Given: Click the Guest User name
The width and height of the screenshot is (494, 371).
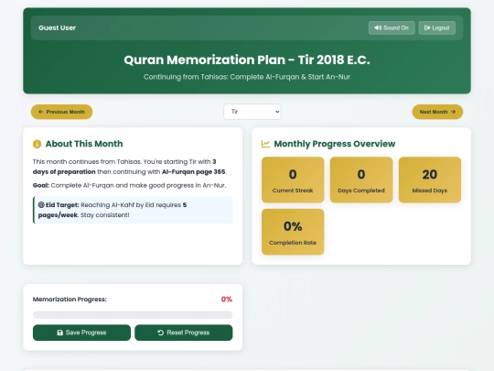Looking at the screenshot, I should (x=57, y=27).
